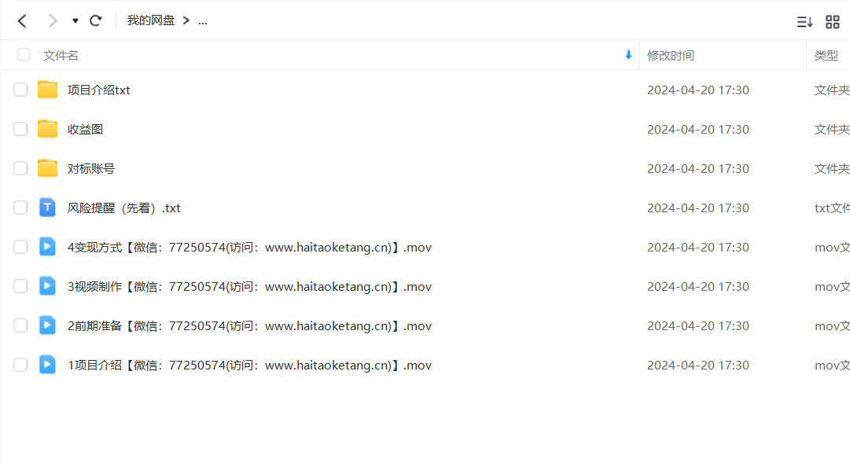This screenshot has width=850, height=463.
Task: Expand the breadcrumb ellipsis path
Action: coord(203,22)
